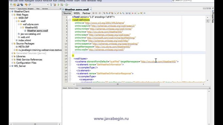
Task: Click the Find Selection magnifier icon
Action: (104, 13)
